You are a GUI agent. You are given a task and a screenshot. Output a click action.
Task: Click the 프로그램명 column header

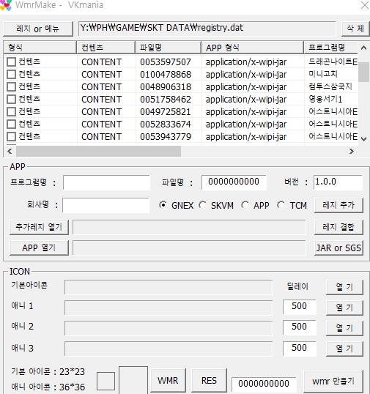pos(330,48)
